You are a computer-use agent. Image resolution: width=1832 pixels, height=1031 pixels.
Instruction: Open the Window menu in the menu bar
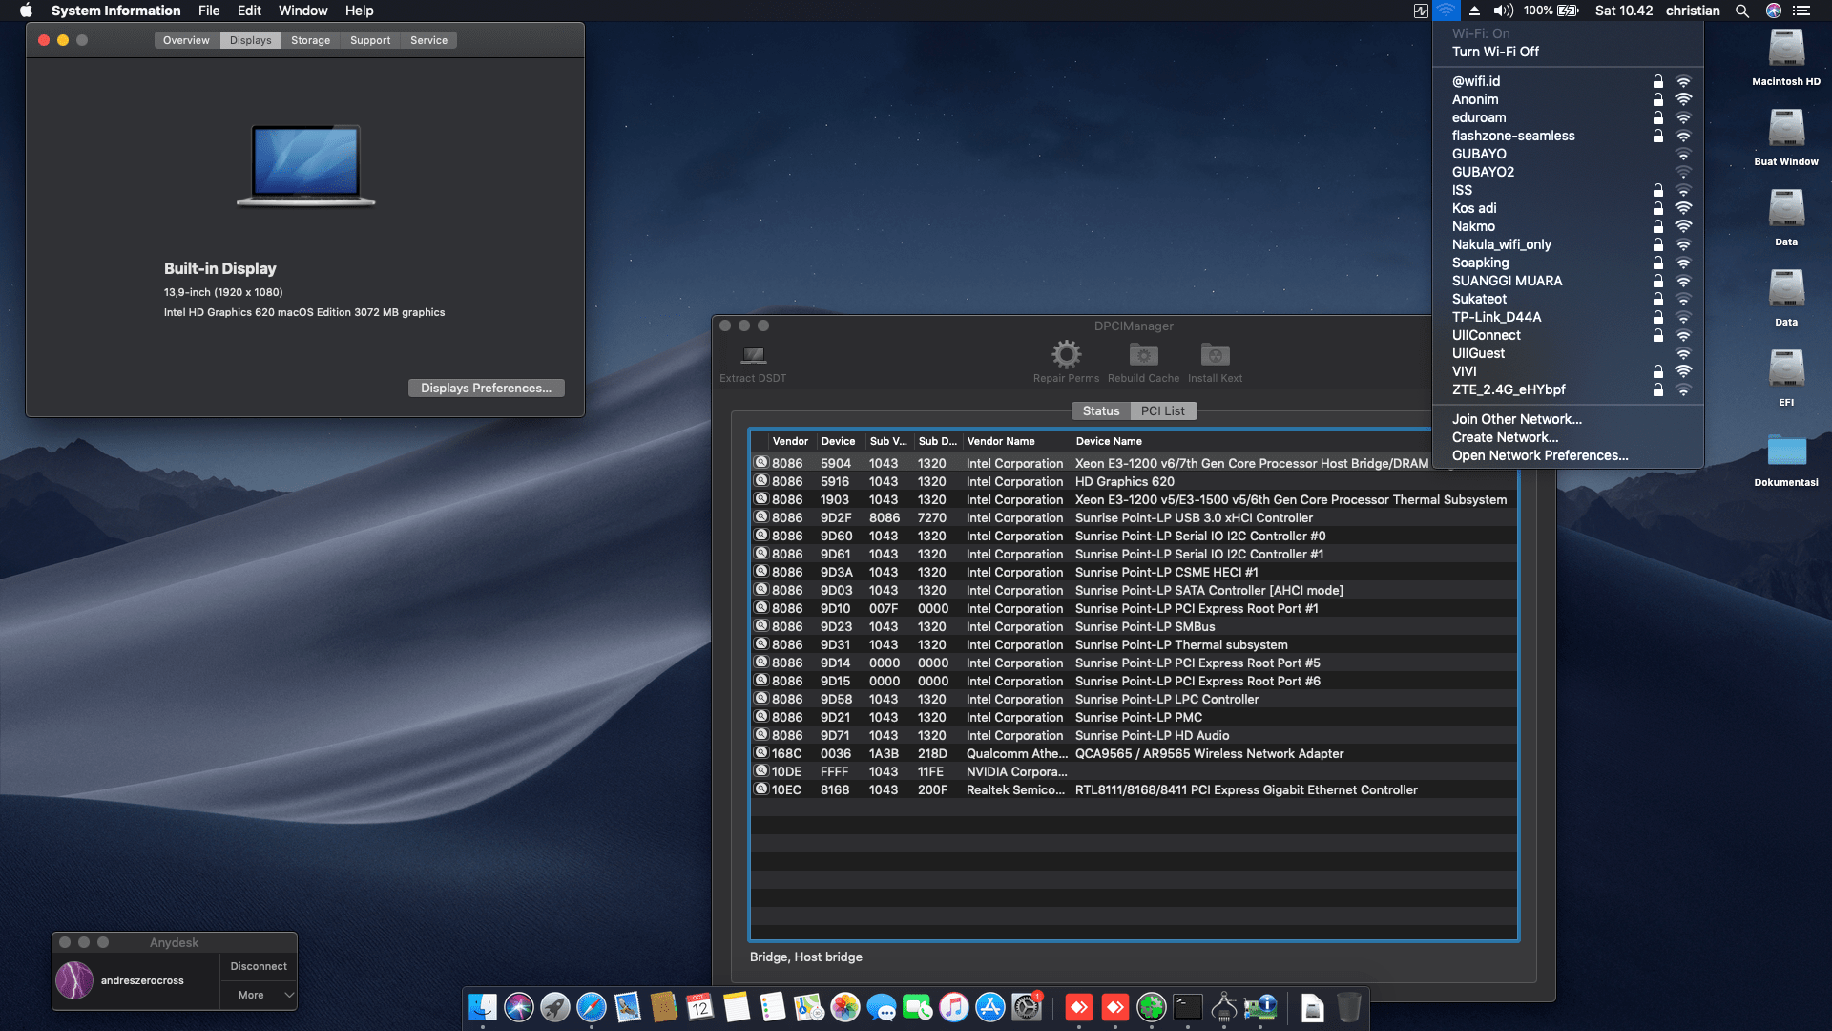(302, 11)
